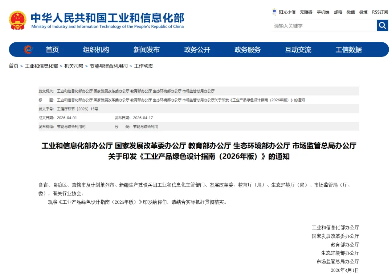Open the 阳光小信 link

pos(287,12)
